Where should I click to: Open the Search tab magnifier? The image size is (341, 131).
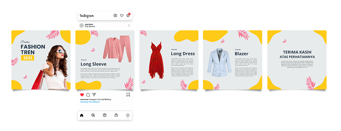pyautogui.click(x=93, y=115)
